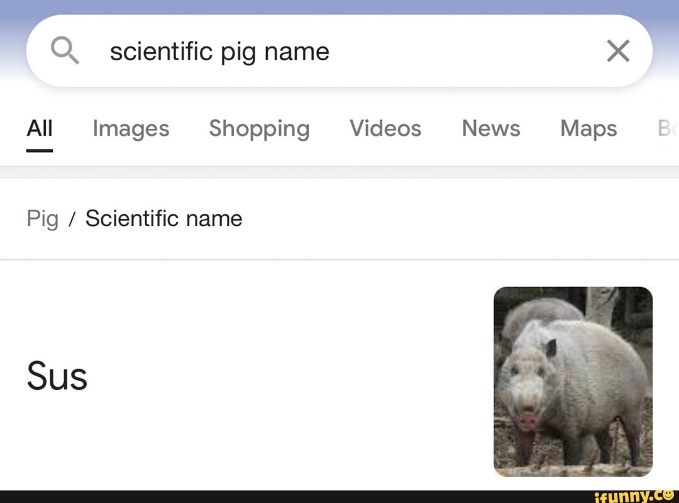The image size is (679, 503).
Task: Click the 'scientific pig name' search field
Action: [339, 51]
